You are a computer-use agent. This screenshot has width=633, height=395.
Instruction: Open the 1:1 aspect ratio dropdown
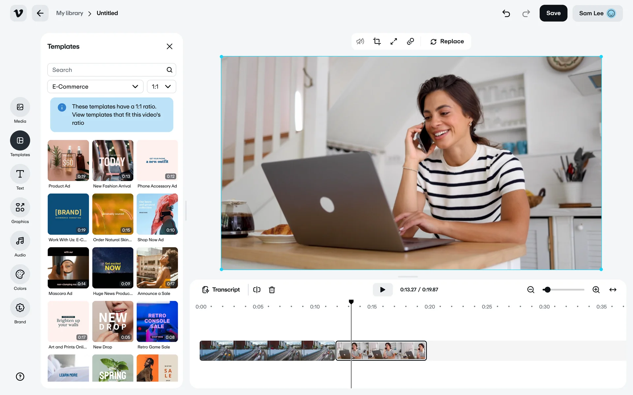[x=161, y=87]
